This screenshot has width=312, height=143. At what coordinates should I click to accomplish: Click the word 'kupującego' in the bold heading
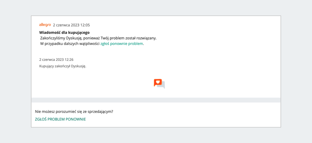coord(79,32)
